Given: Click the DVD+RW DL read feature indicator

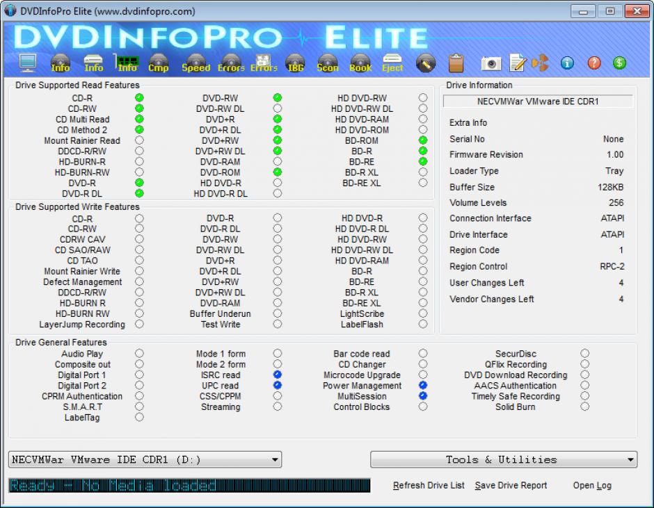Looking at the screenshot, I should click(278, 151).
